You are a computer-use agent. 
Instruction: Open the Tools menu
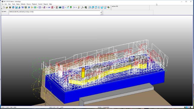(13, 4)
